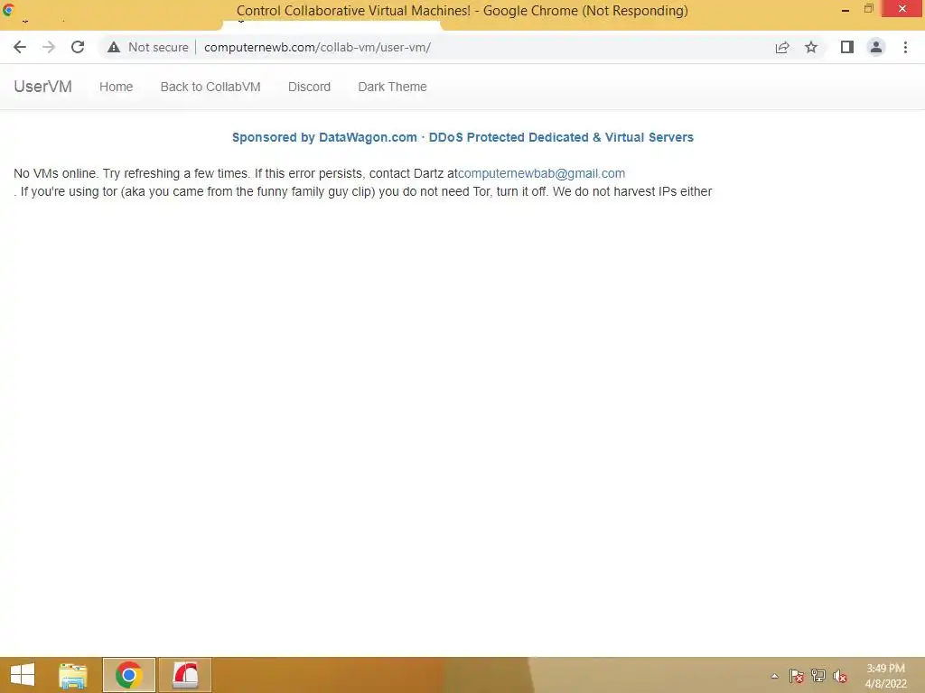
Task: Restore the Chrome window size
Action: 868,9
